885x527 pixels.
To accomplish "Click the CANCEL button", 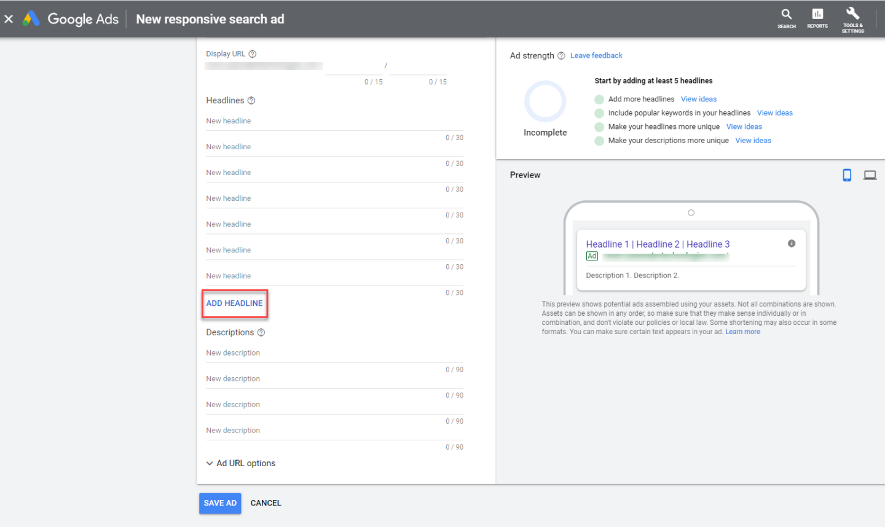I will click(265, 503).
